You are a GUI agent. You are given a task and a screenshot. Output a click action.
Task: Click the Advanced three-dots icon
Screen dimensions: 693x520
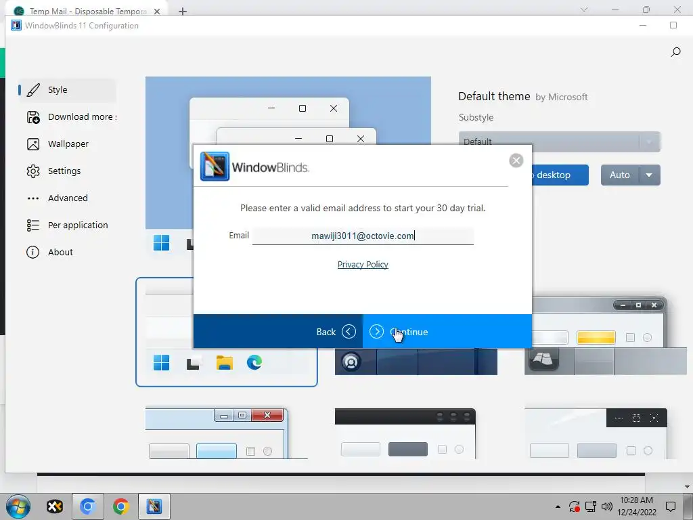click(x=33, y=198)
